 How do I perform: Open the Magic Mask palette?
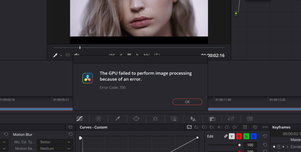(174, 119)
